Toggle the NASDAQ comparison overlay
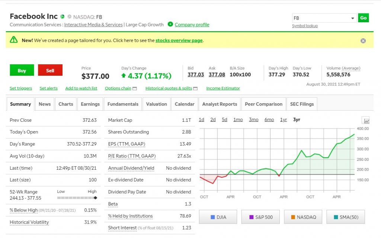Image resolution: width=381 pixels, height=238 pixels. coord(303,217)
